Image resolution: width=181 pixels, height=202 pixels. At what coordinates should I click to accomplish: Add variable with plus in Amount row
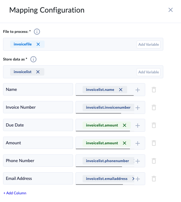pos(138,143)
